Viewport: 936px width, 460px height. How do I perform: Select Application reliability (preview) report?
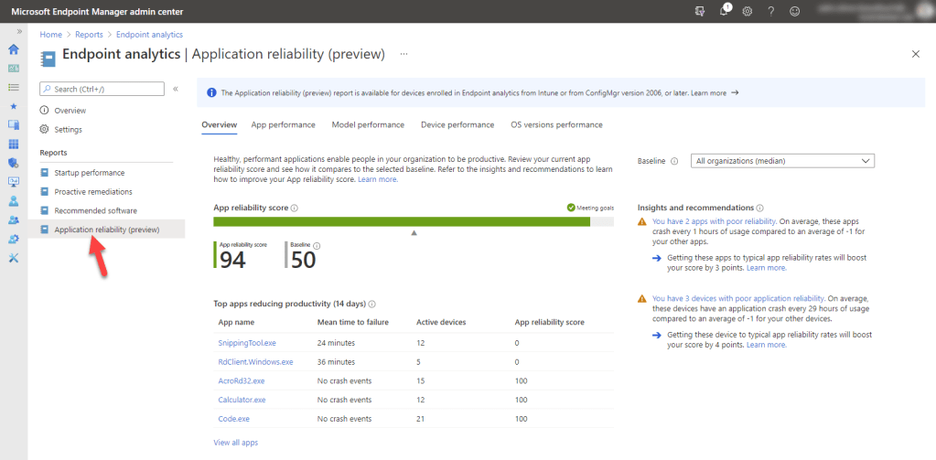(106, 230)
